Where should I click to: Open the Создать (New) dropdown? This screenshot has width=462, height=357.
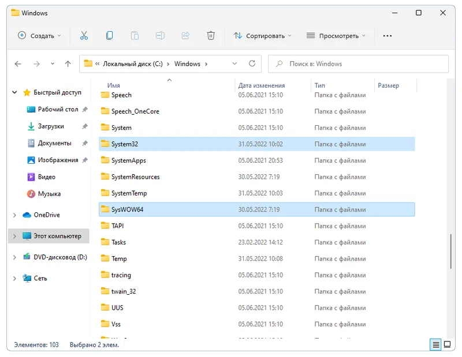(x=39, y=36)
